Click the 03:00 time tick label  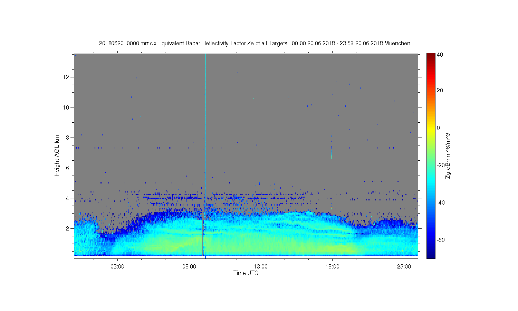pyautogui.click(x=117, y=266)
